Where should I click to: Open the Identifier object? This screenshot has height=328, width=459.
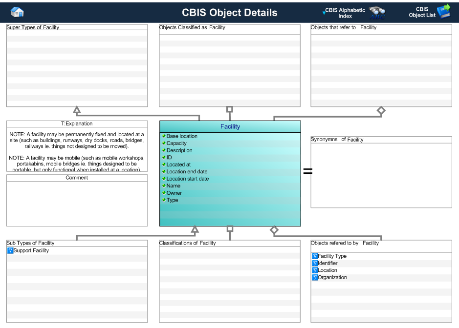(x=328, y=263)
